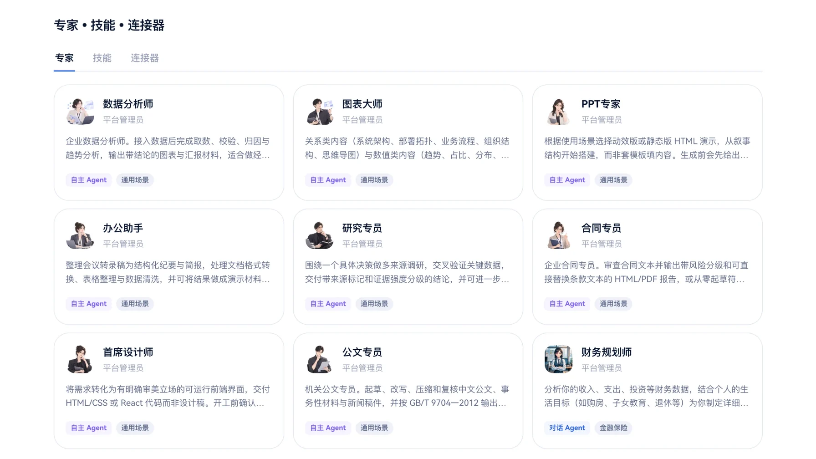Click the PPT专家 description starting 根据使用场景
This screenshot has width=816, height=459.
647,148
